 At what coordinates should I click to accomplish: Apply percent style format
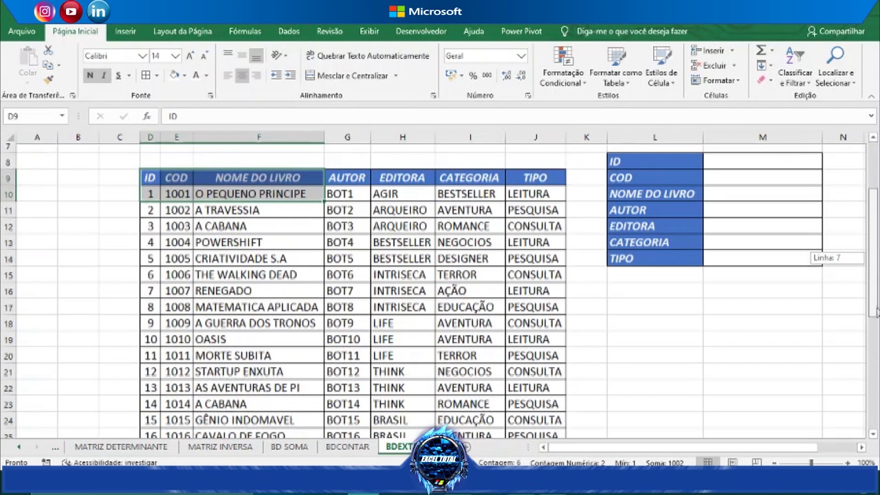pos(472,76)
